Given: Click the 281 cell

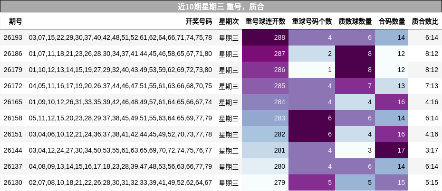Looking at the screenshot, I should (265, 150).
